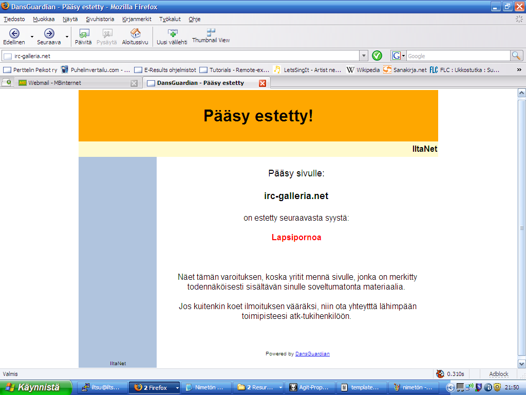Select the DansGuardian - Pääsy estetty tab
526x395 pixels.
coord(201,83)
